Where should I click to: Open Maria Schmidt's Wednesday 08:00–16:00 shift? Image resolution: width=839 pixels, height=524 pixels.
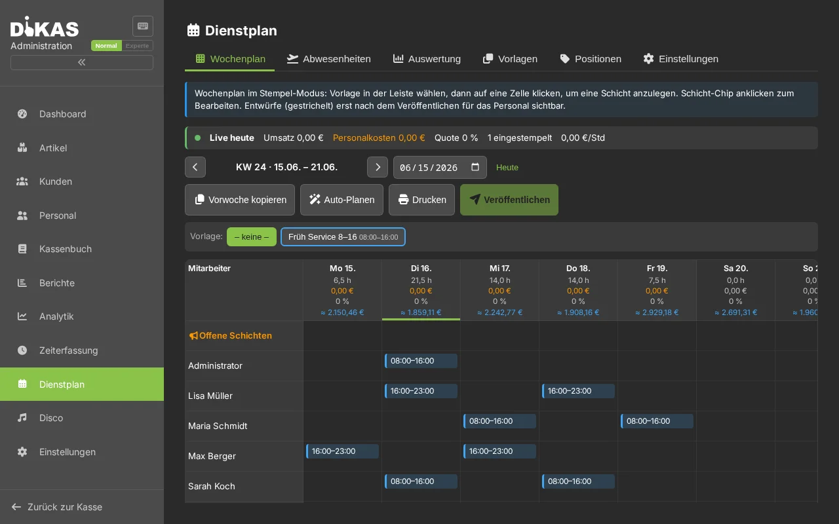coord(499,421)
